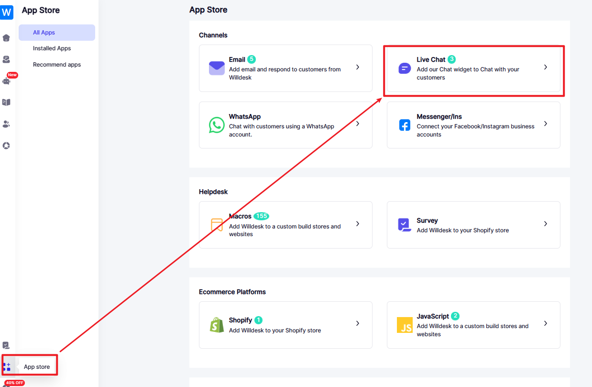Open the Live Chat app title
592x387 pixels.
click(431, 59)
